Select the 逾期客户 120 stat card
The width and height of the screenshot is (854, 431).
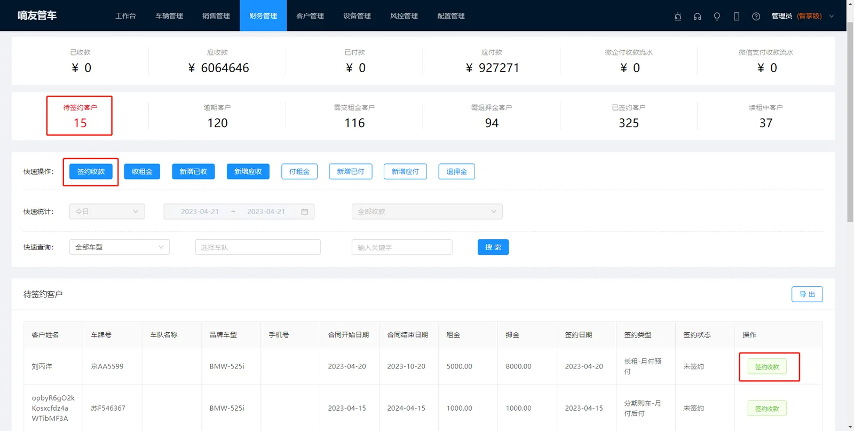[217, 116]
